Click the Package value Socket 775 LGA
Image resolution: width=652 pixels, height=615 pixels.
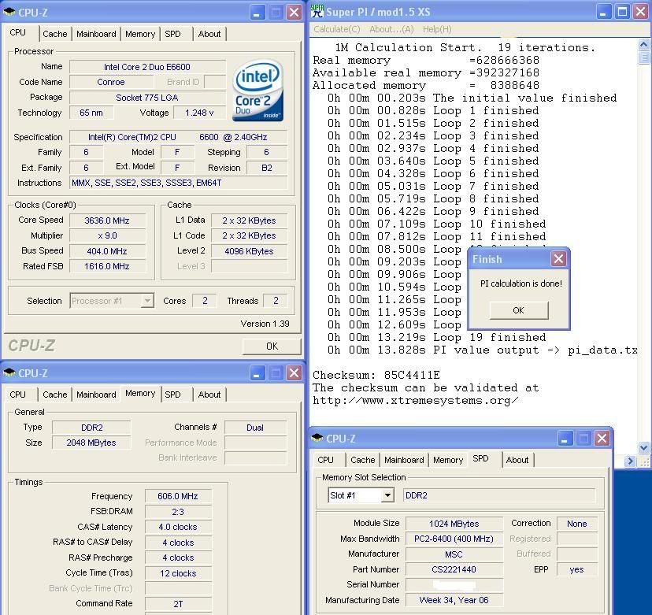[147, 98]
